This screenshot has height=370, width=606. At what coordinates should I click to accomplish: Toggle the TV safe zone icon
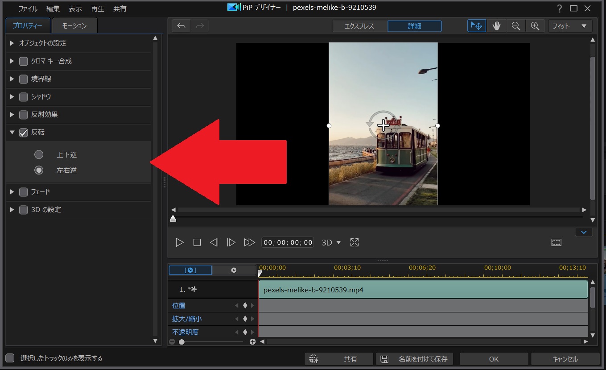pyautogui.click(x=556, y=242)
